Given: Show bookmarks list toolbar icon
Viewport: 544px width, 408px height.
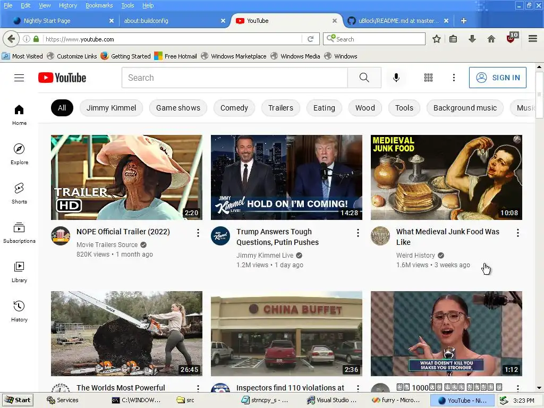Looking at the screenshot, I should pos(453,39).
